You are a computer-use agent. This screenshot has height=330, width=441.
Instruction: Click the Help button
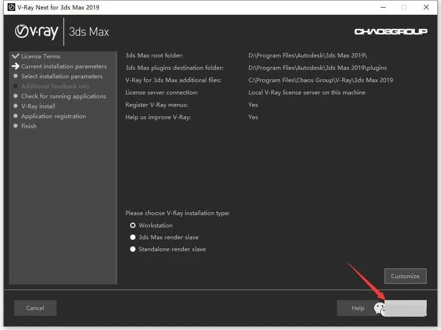pyautogui.click(x=358, y=308)
